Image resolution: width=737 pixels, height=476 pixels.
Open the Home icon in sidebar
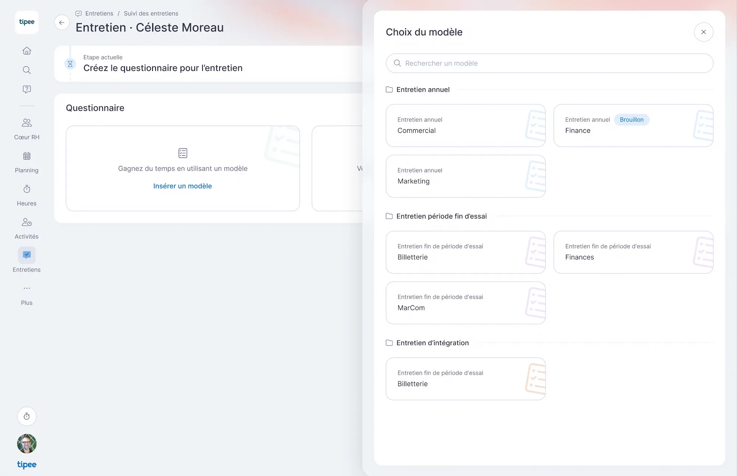tap(27, 51)
